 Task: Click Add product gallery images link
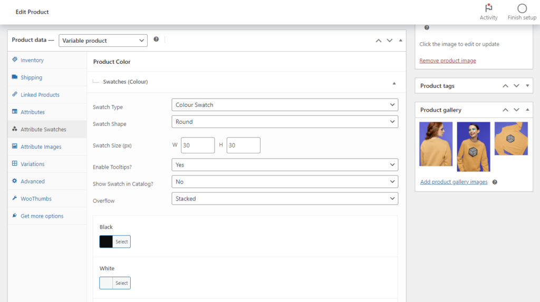point(454,182)
